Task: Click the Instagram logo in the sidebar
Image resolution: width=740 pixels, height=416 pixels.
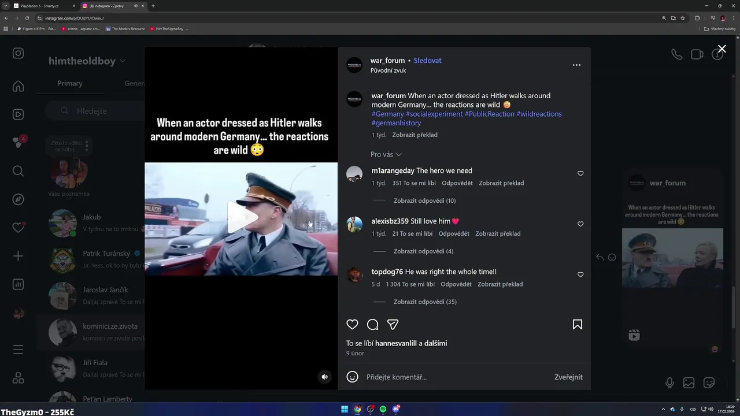Action: pos(18,53)
